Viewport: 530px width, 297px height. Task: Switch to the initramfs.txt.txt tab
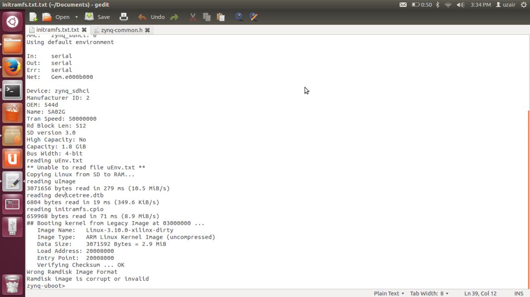tap(57, 30)
